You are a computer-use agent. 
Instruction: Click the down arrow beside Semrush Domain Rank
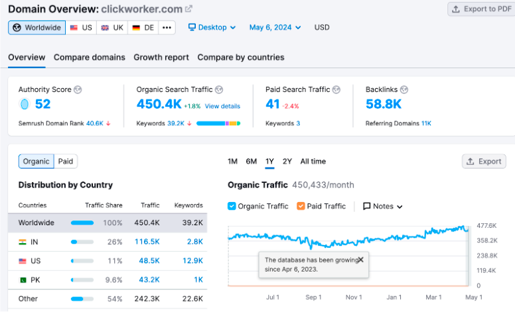pyautogui.click(x=108, y=124)
